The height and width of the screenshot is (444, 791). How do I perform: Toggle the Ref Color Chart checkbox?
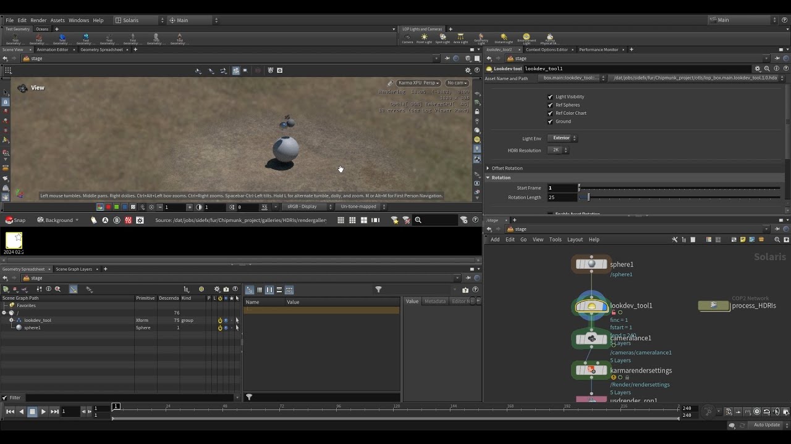click(x=550, y=113)
